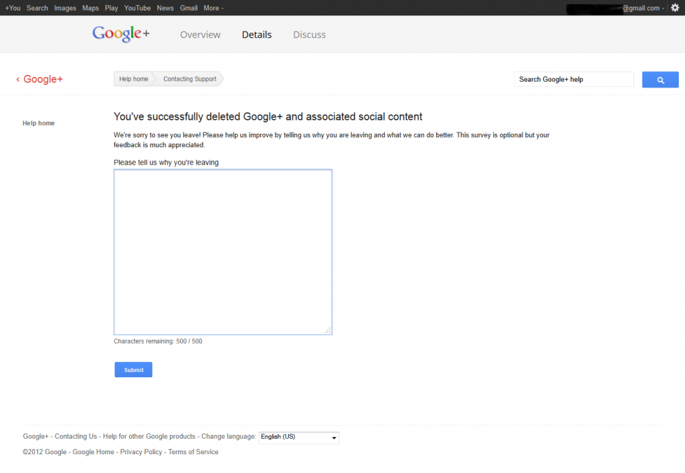Open Help for other Google products
Viewport: 685px width, 473px height.
(149, 436)
